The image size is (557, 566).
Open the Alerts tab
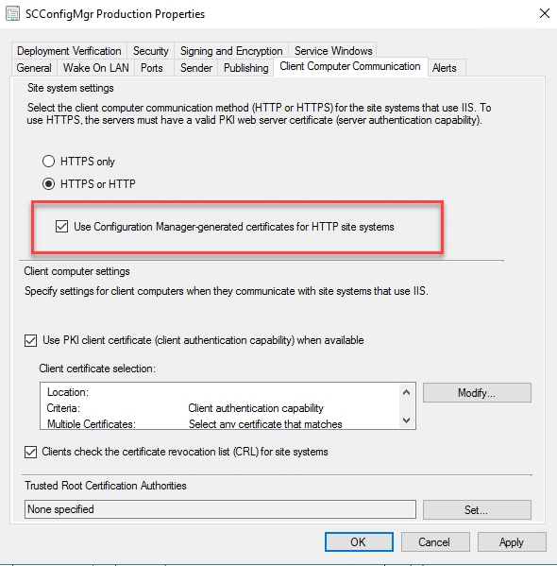point(445,68)
